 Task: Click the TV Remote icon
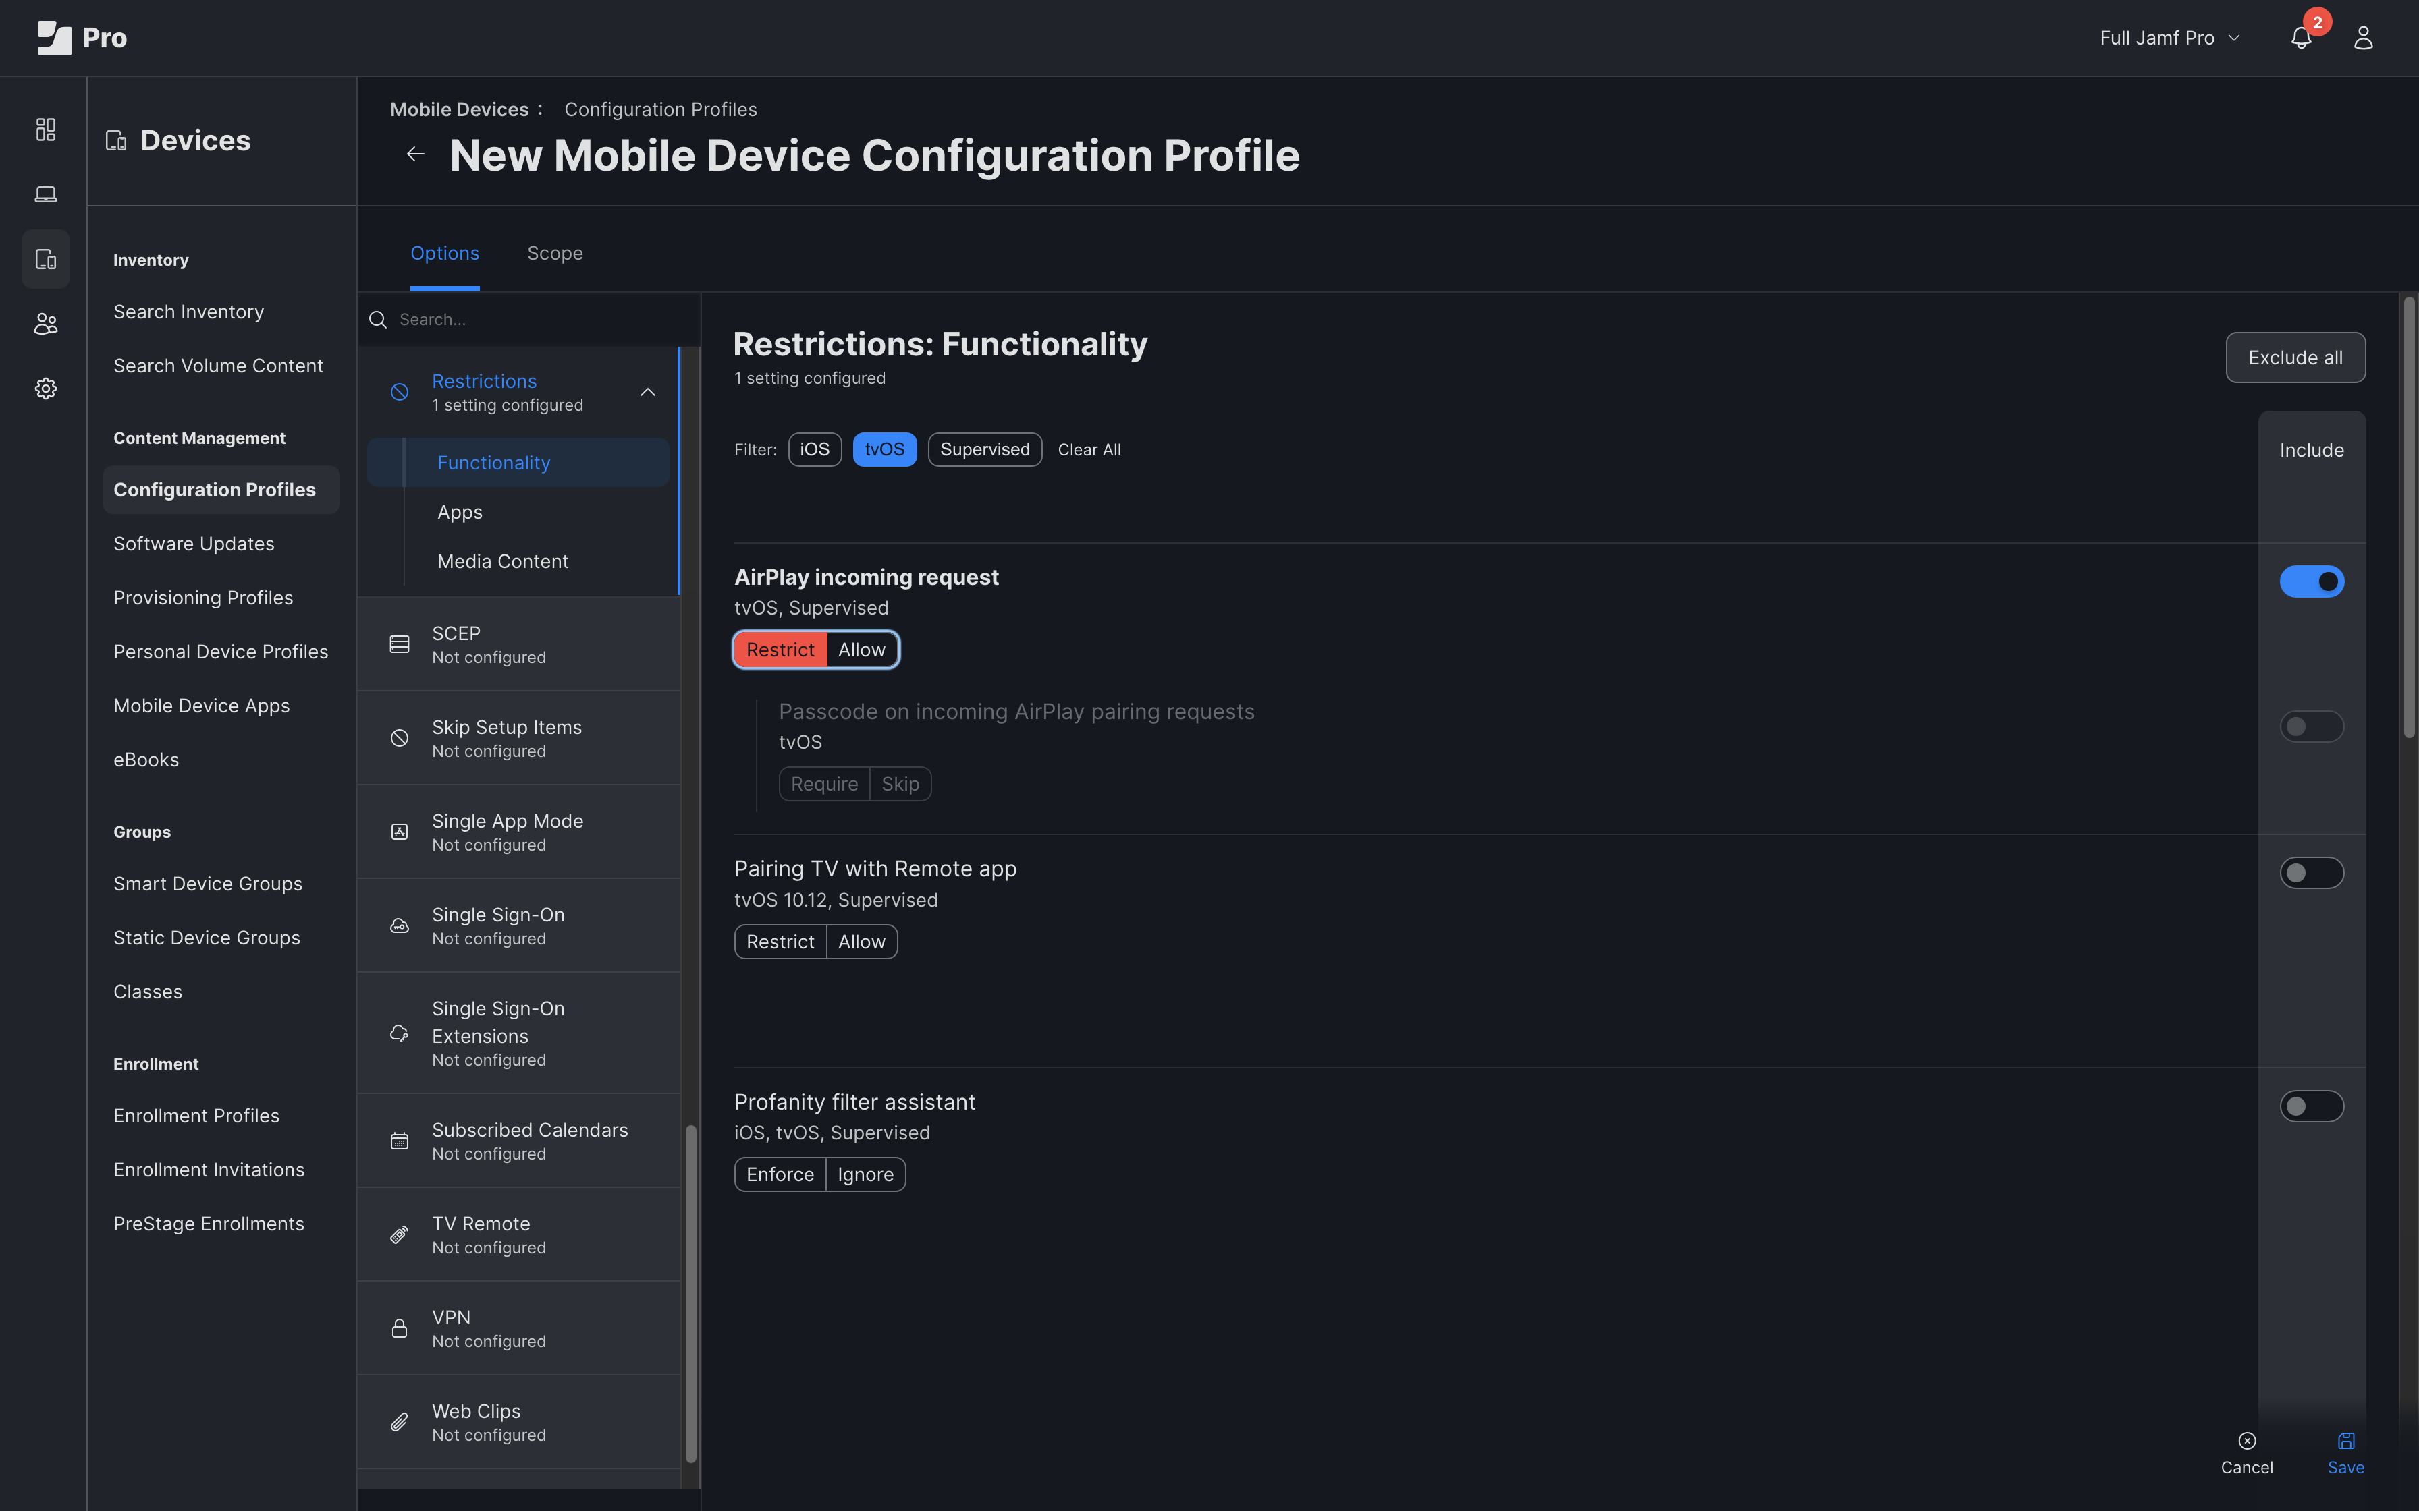pos(400,1235)
